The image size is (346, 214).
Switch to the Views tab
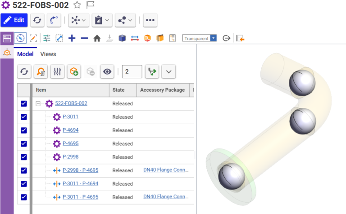point(48,54)
